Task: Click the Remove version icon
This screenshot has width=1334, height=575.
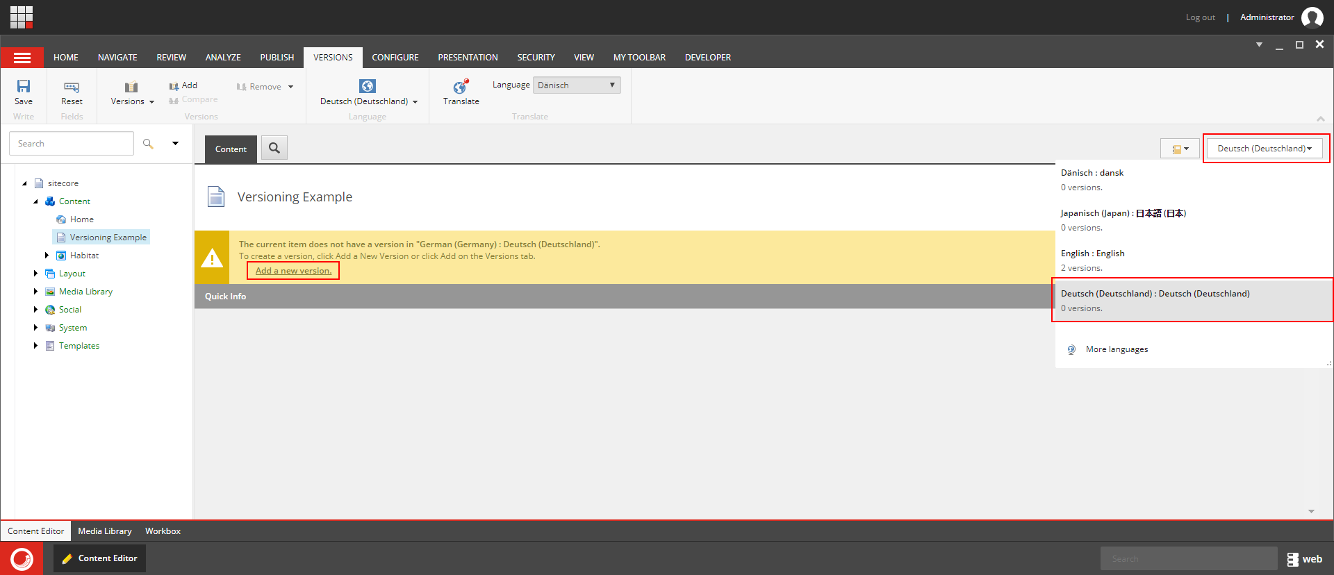Action: [x=242, y=87]
